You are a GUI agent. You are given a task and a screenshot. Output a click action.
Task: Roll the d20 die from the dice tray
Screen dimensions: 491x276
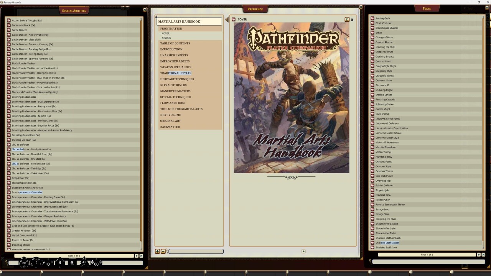(23, 263)
